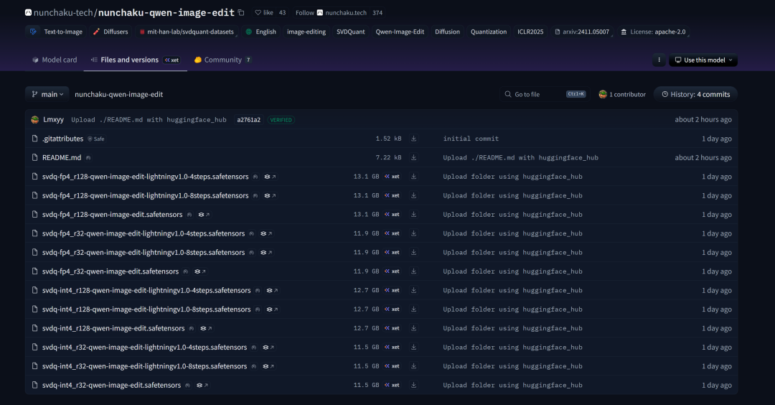The height and width of the screenshot is (405, 775).
Task: Select the English language tag
Action: (x=261, y=32)
